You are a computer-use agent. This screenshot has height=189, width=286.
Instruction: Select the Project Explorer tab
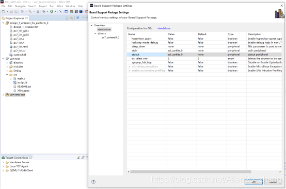[x=15, y=18]
